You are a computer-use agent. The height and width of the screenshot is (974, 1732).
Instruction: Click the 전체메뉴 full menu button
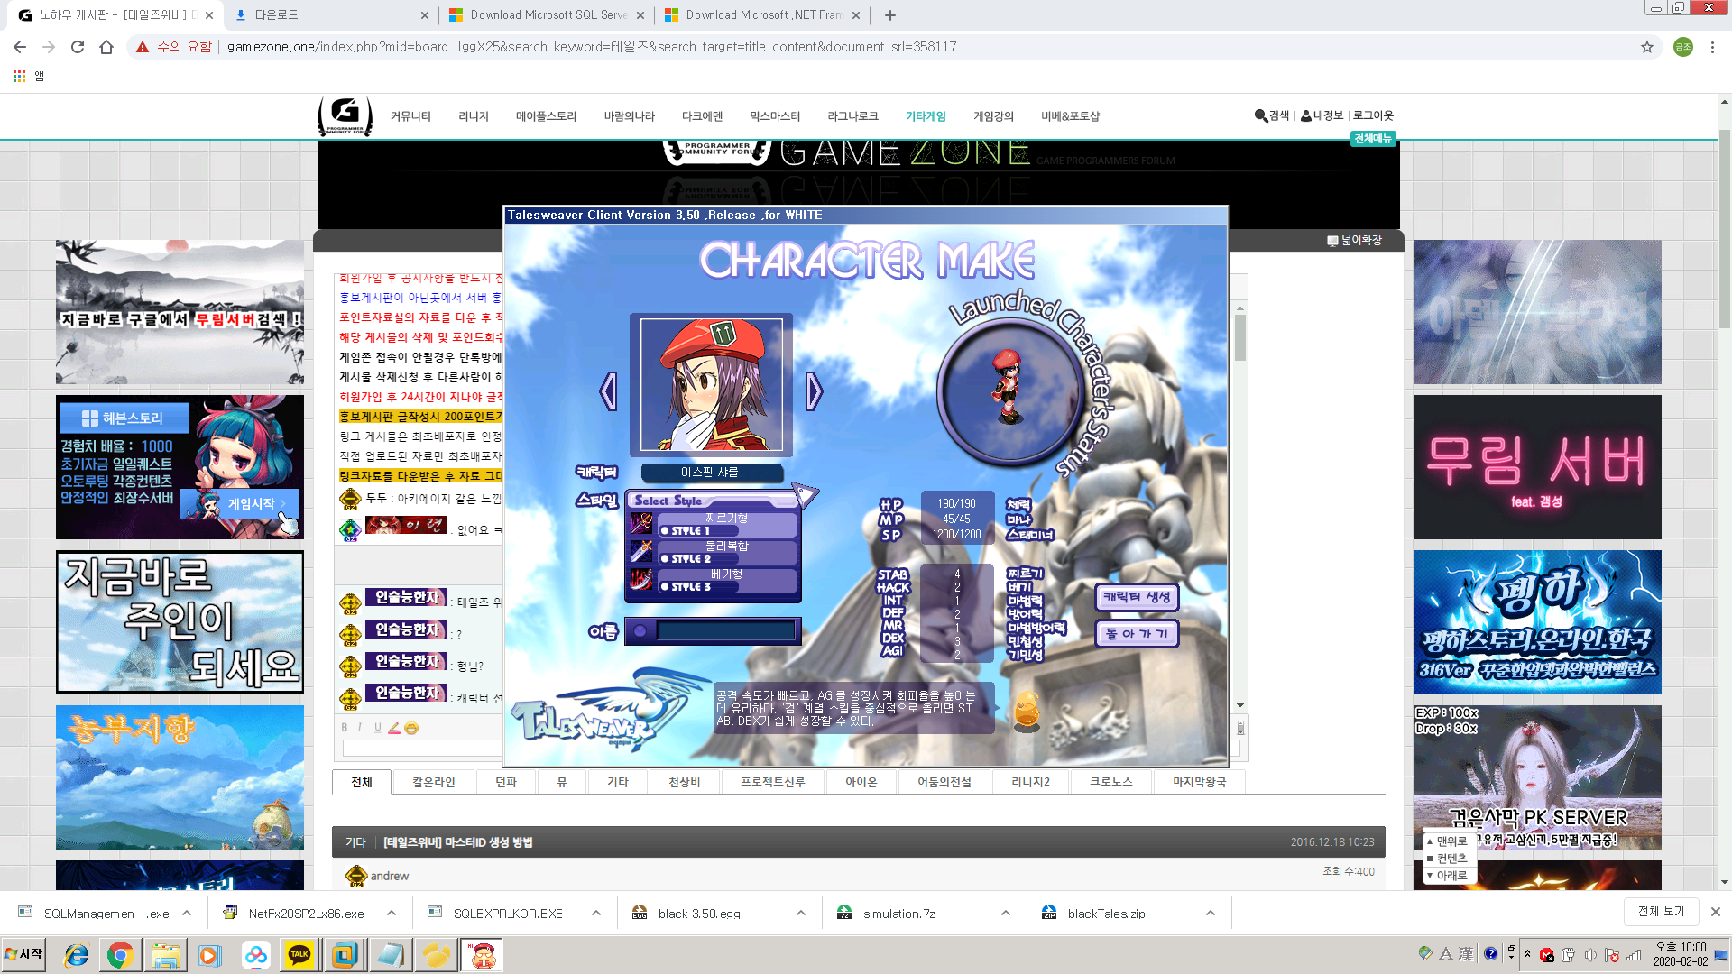coord(1373,139)
